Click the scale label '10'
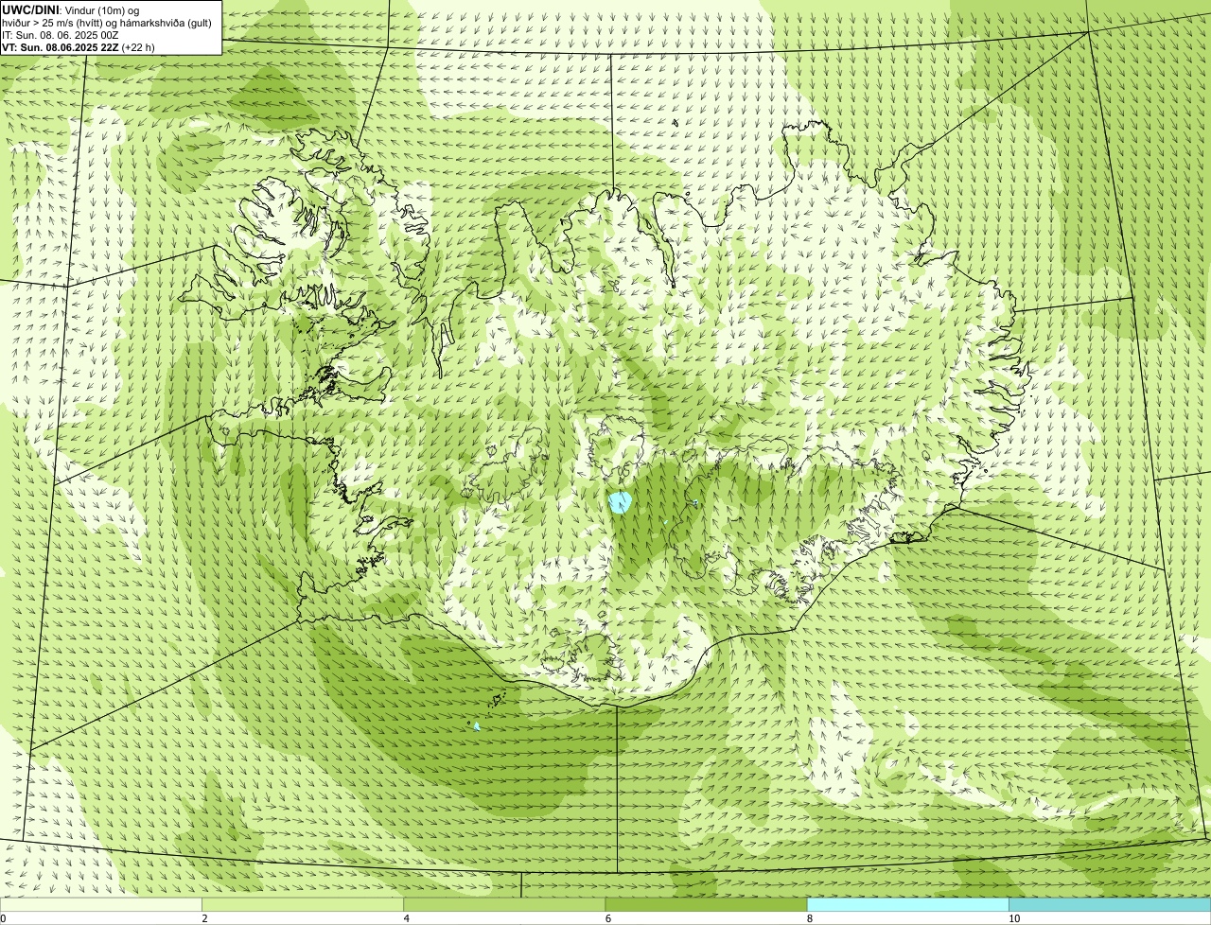This screenshot has height=925, width=1211. (x=1013, y=918)
